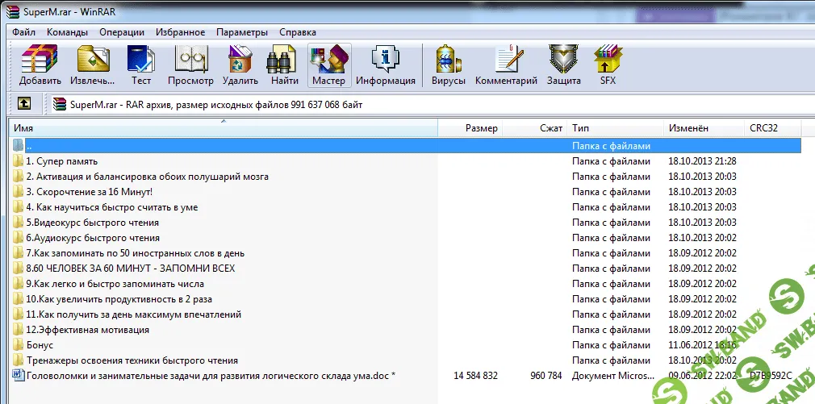
Task: Open the Файл menu
Action: coord(23,32)
